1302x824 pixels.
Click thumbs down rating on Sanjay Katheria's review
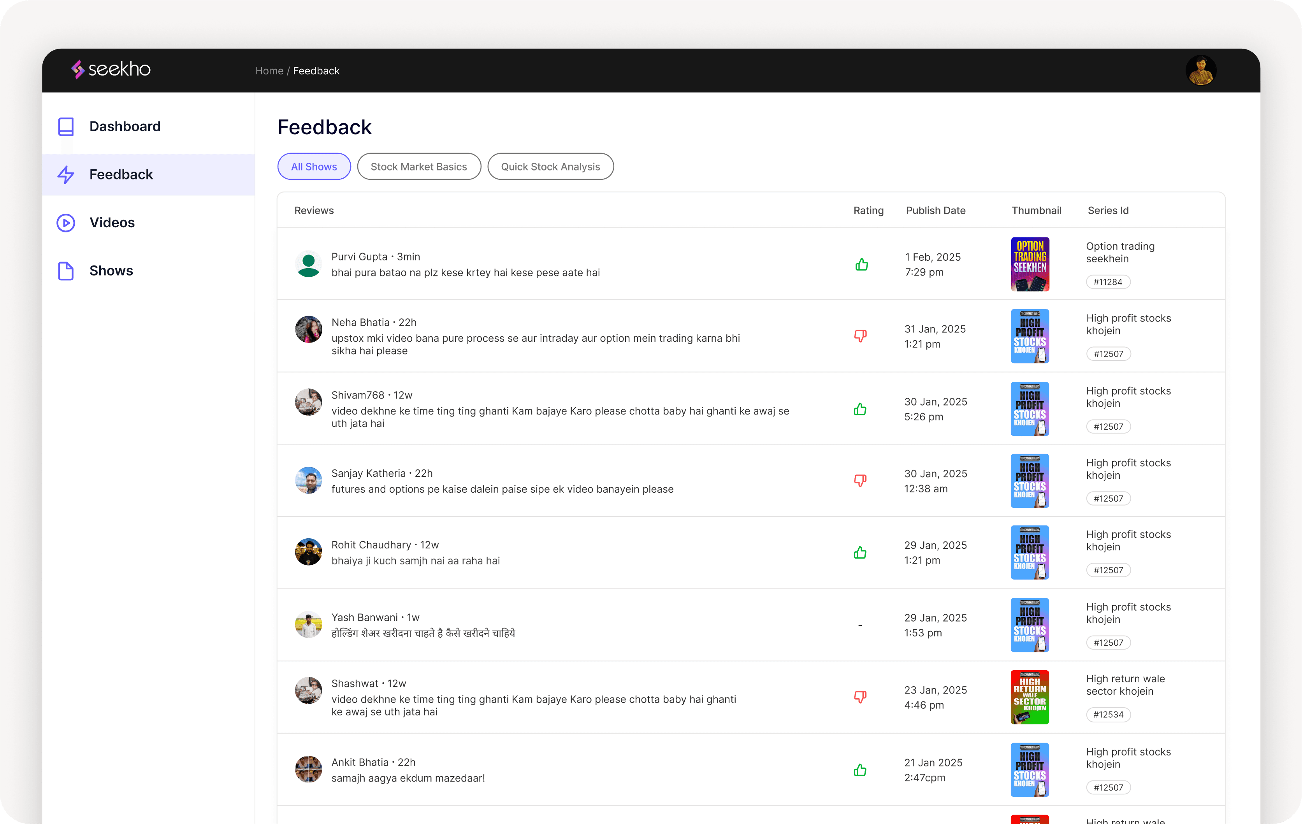(x=860, y=480)
